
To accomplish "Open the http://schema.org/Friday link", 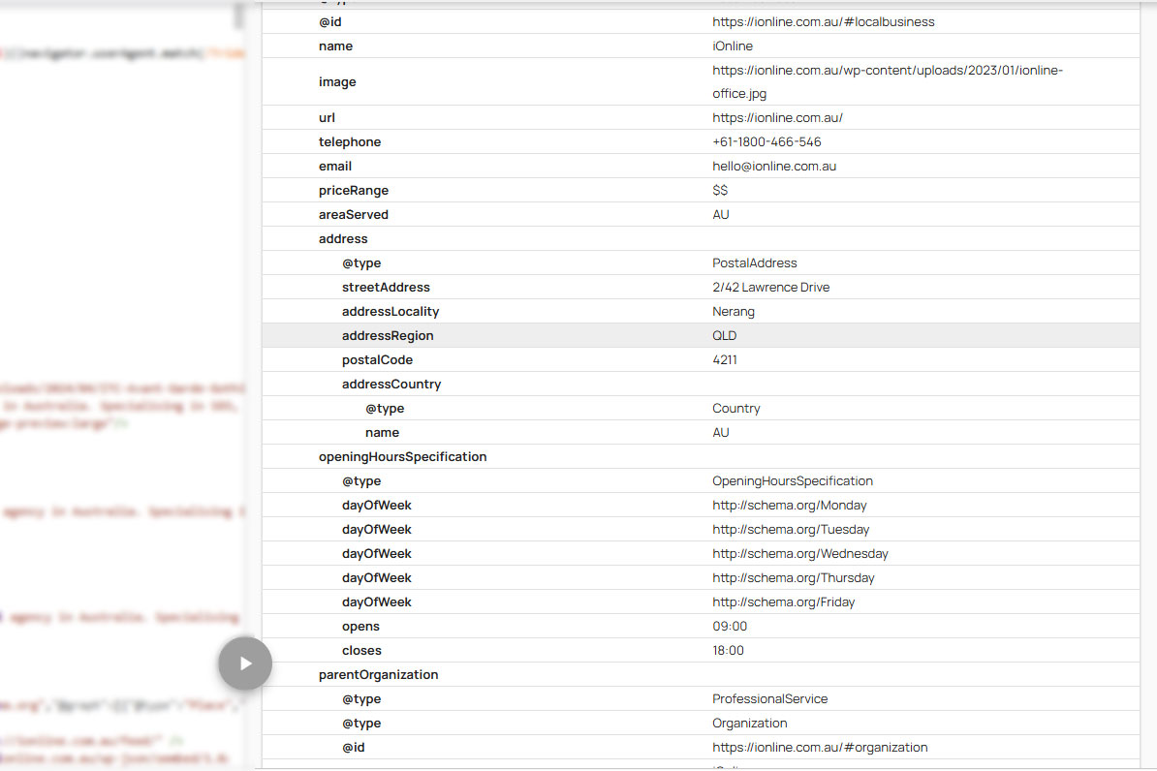I will point(783,602).
